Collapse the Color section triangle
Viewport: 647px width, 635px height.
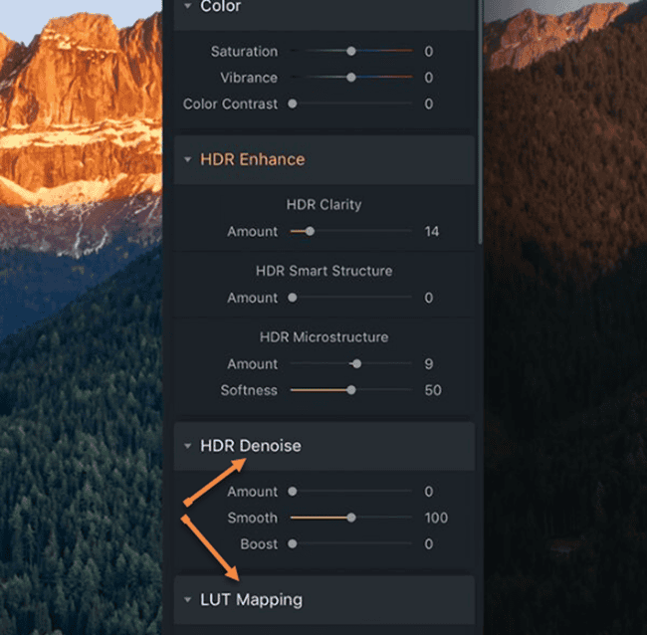[x=188, y=5]
